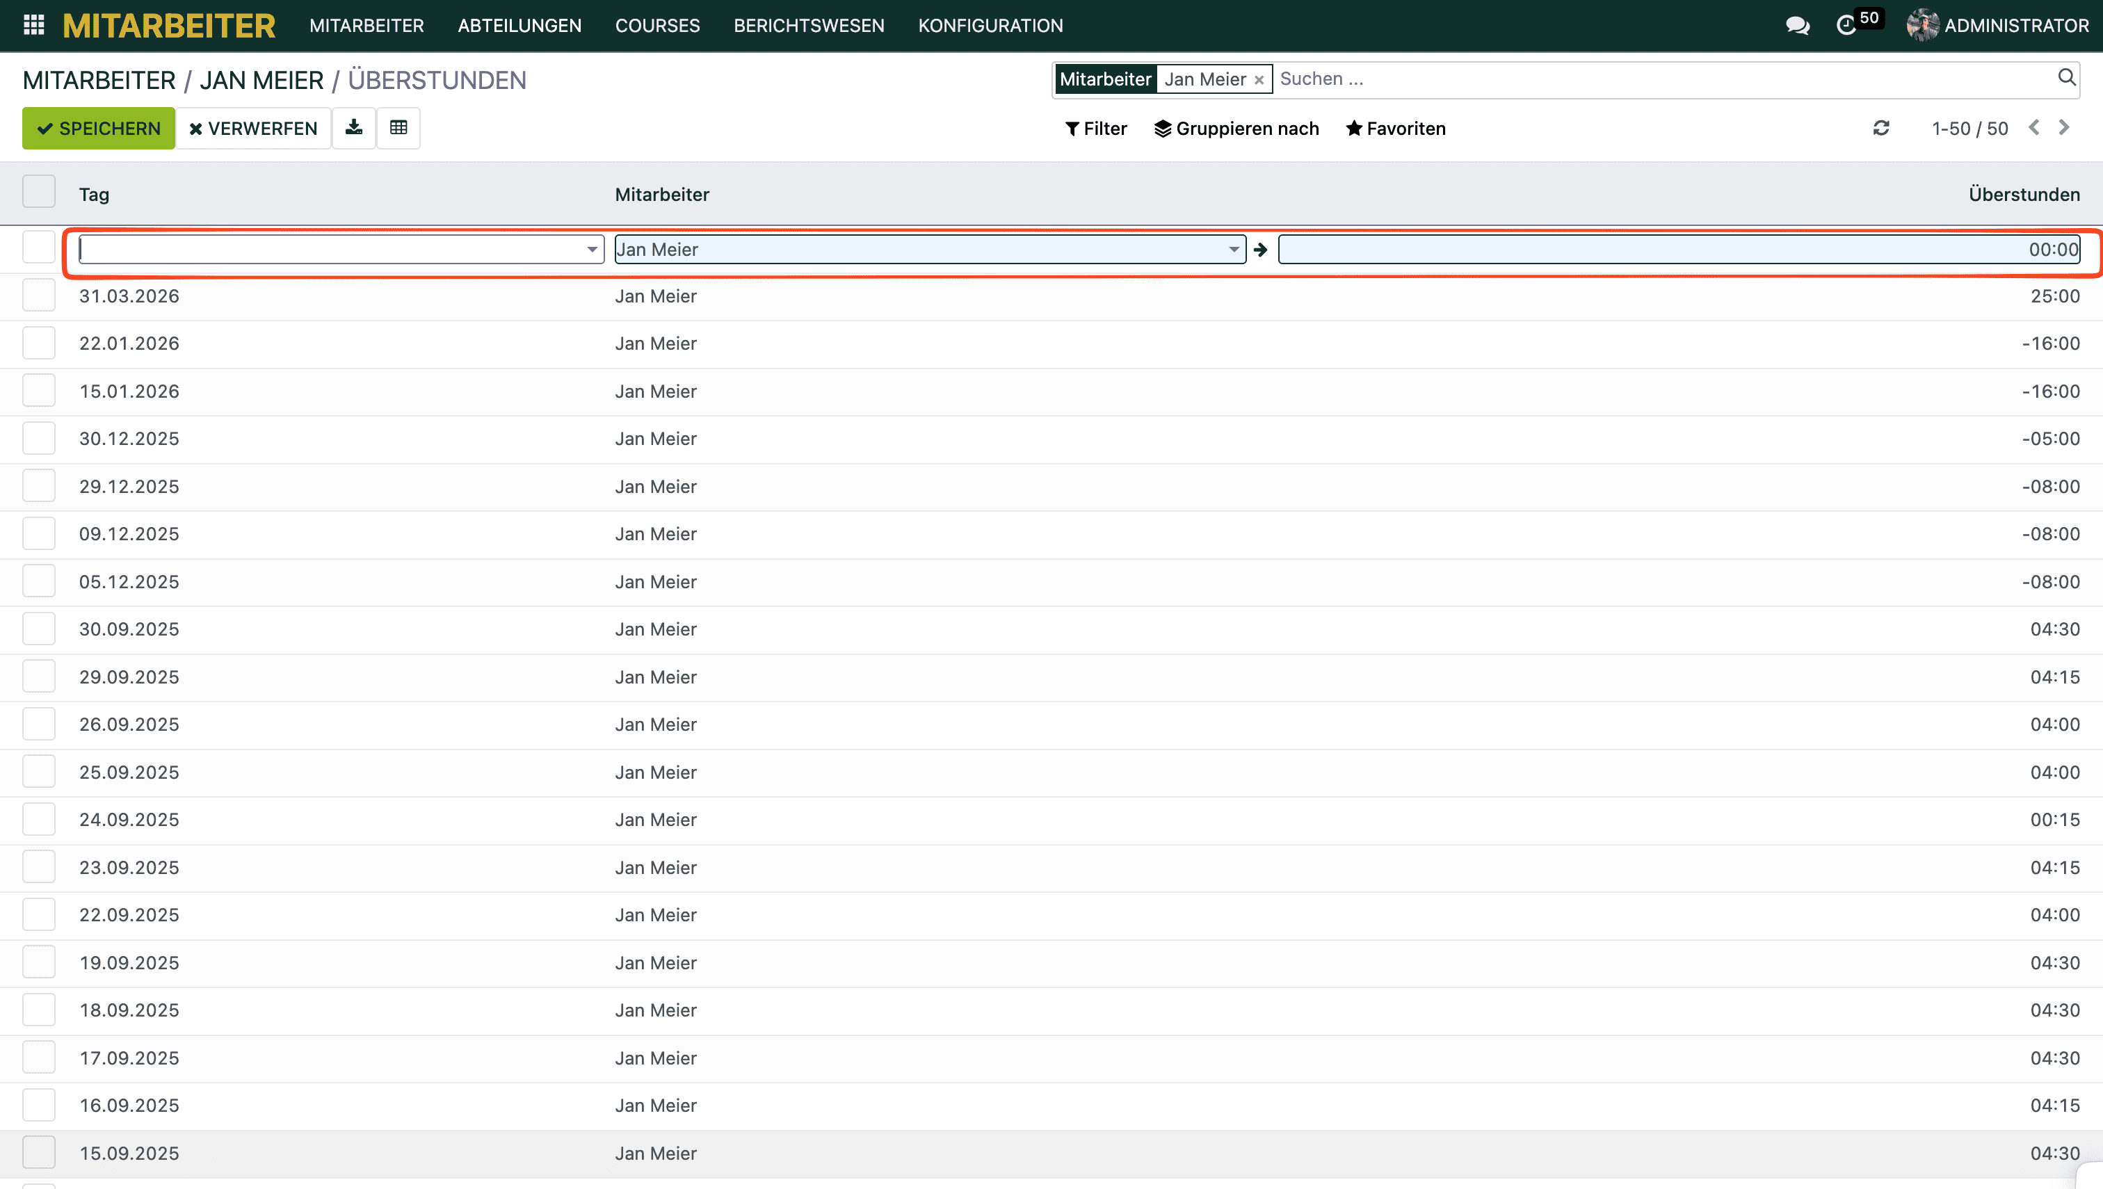Toggle the select-all header checkbox

coord(38,193)
